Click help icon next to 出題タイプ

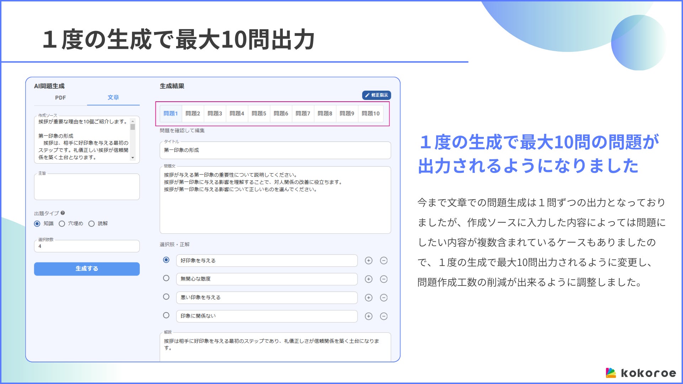click(63, 213)
